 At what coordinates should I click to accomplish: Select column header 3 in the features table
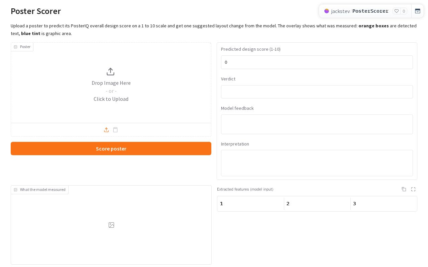point(384,204)
